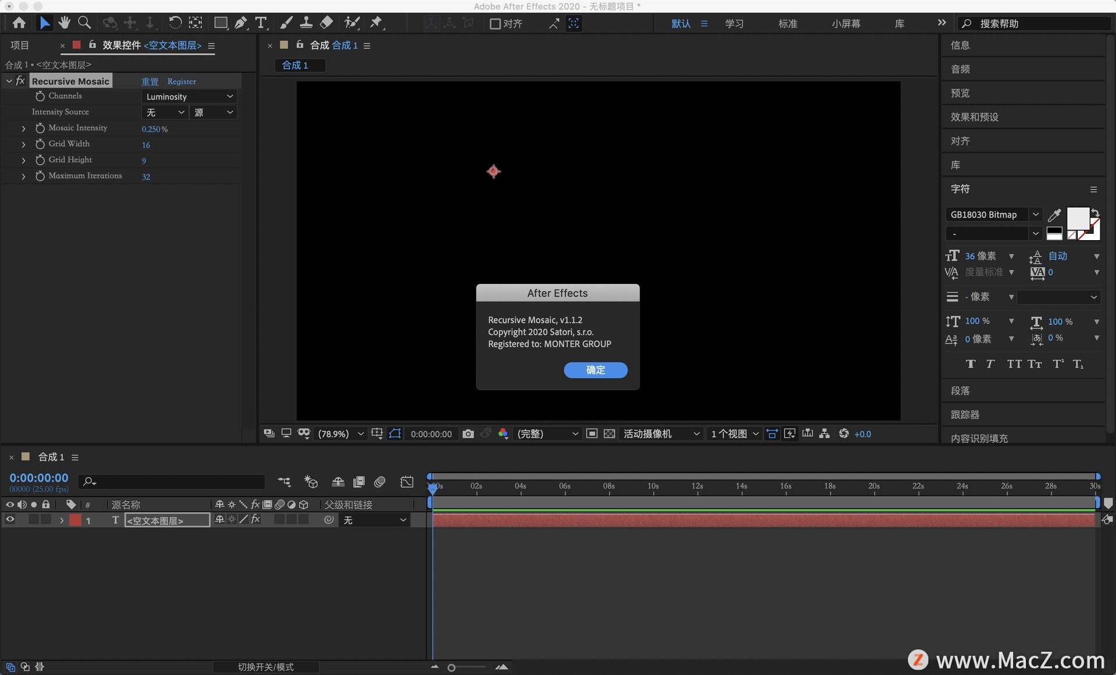Select the Selection arrow tool

click(x=44, y=23)
